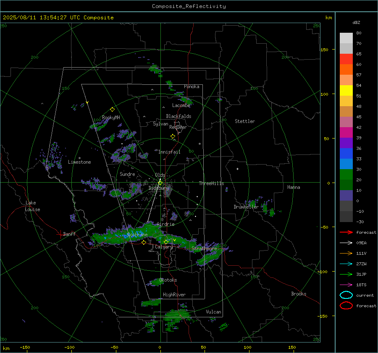The height and width of the screenshot is (353, 378).
Task: Click the Stettler city label
Action: 245,121
